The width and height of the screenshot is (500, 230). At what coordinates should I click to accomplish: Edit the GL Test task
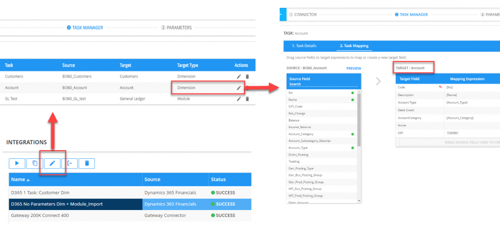(x=239, y=99)
